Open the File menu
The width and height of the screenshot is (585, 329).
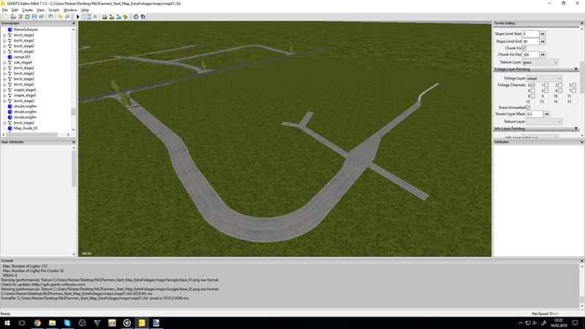tap(5, 10)
